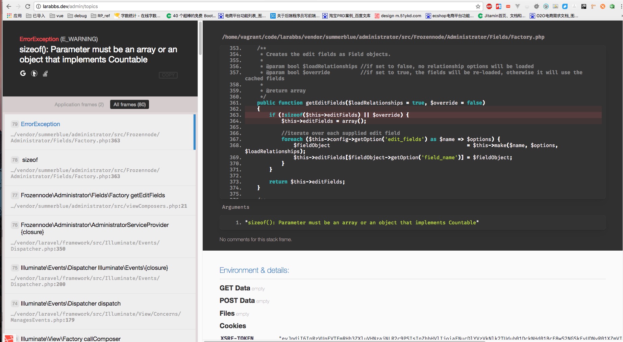Open the orange circular extension icon
The image size is (623, 342).
[x=603, y=6]
